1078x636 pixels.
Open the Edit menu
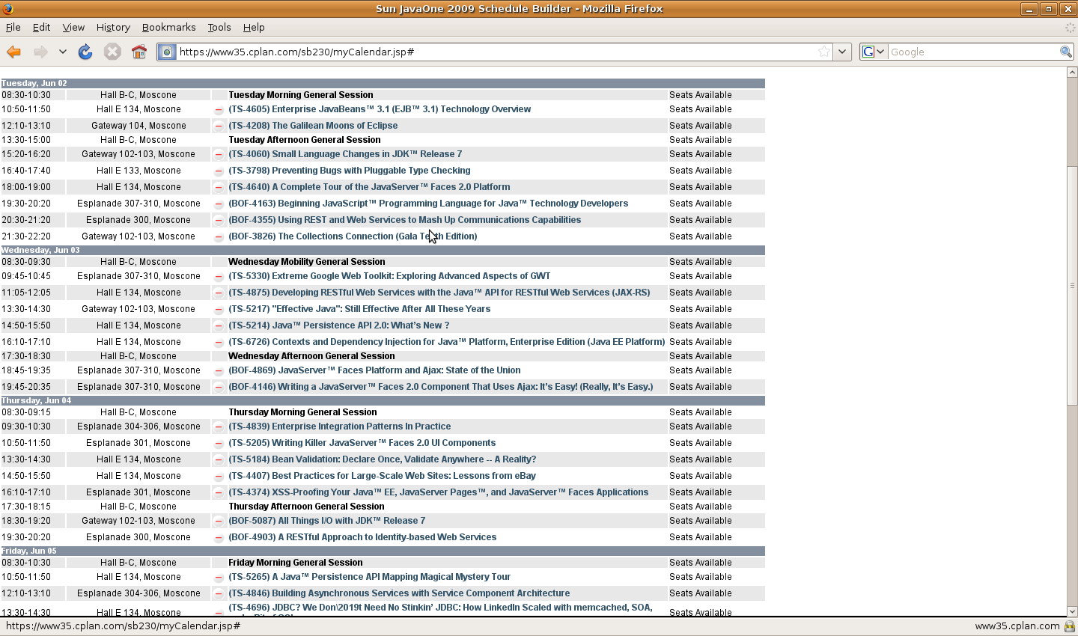pyautogui.click(x=41, y=27)
